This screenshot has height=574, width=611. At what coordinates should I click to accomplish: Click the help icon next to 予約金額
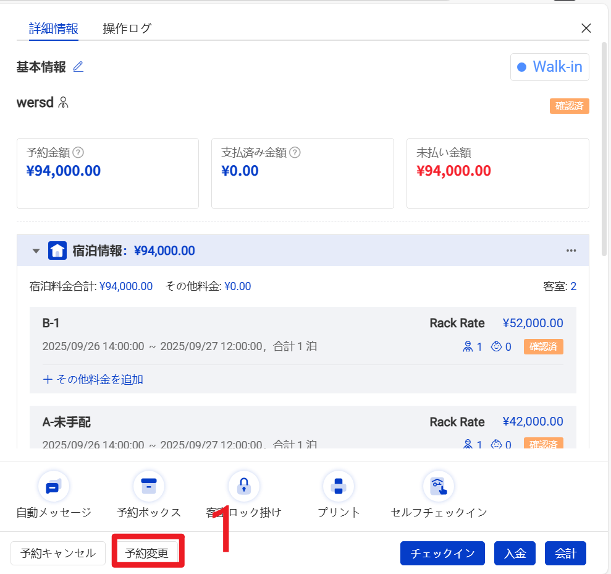(x=78, y=152)
